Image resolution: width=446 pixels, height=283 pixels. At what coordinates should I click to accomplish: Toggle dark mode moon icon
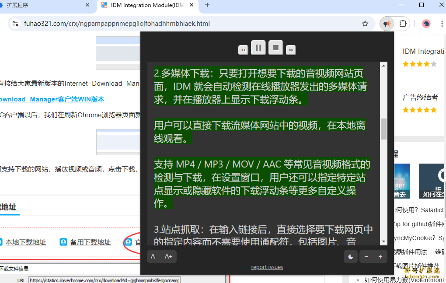point(350,257)
